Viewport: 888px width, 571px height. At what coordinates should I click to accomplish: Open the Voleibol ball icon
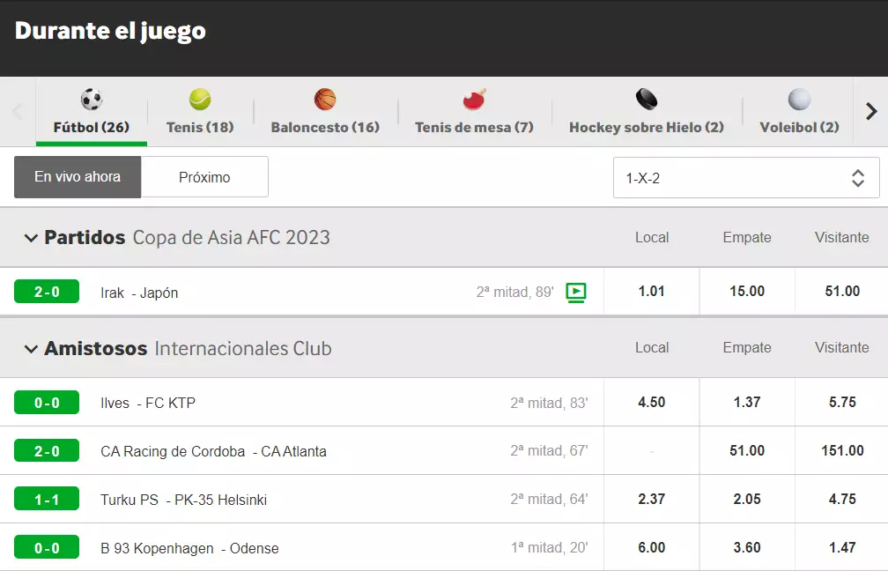coord(799,99)
